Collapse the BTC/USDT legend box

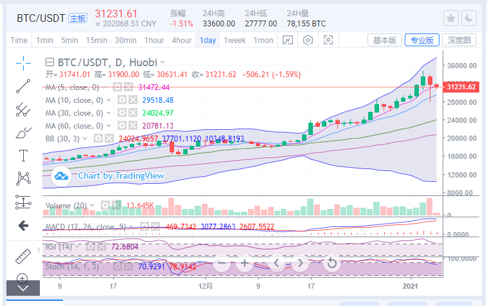49,62
